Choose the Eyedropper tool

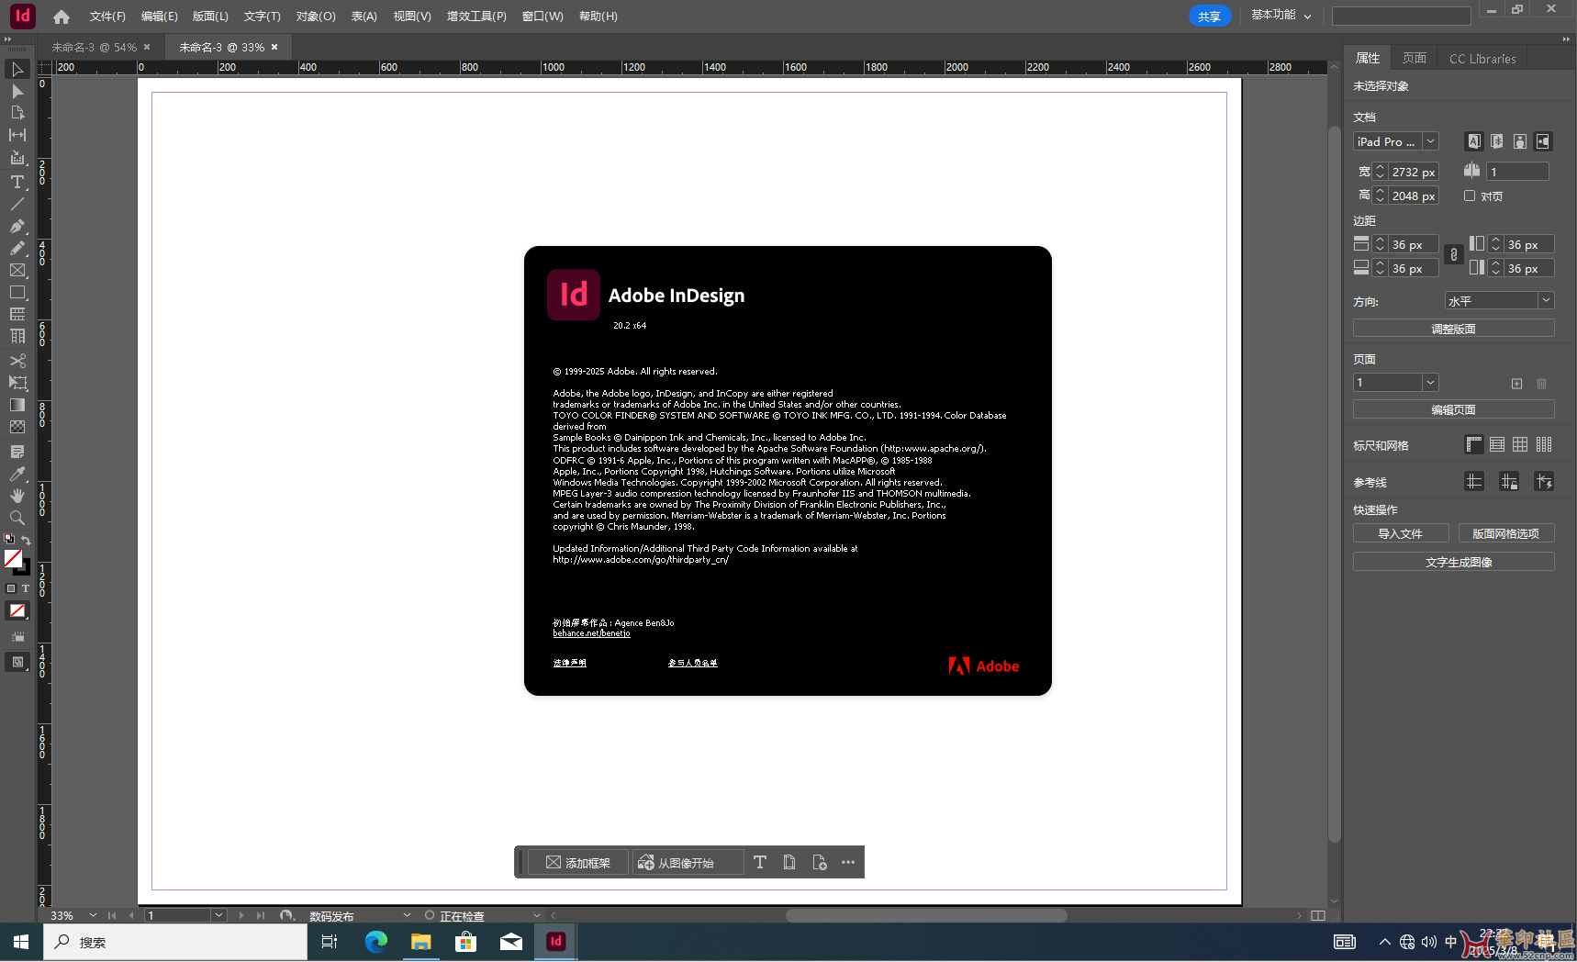(17, 474)
